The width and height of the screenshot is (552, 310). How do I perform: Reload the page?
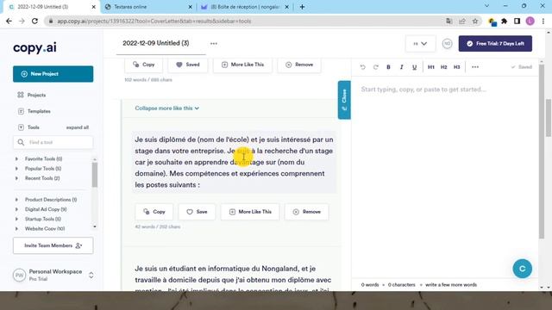click(34, 21)
